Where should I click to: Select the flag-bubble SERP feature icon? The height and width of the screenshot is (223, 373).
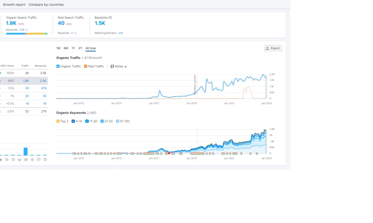(x=39, y=159)
